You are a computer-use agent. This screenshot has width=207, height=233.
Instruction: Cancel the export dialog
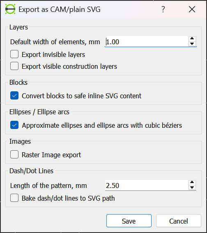coord(179,221)
